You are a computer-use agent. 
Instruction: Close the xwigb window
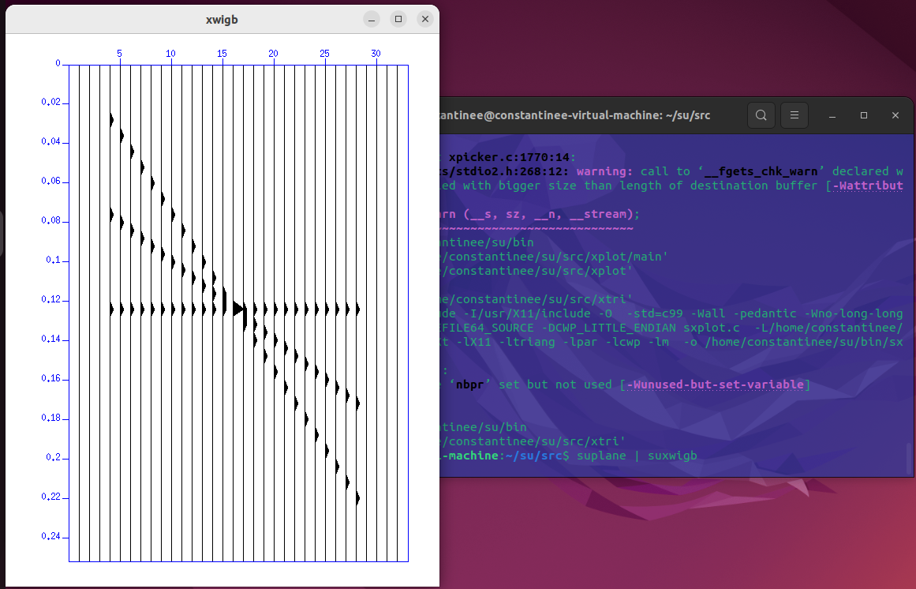tap(425, 19)
